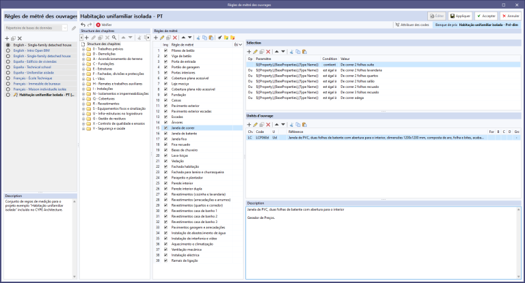
Task: Select the De correr adega condition row
Action: coord(383,98)
